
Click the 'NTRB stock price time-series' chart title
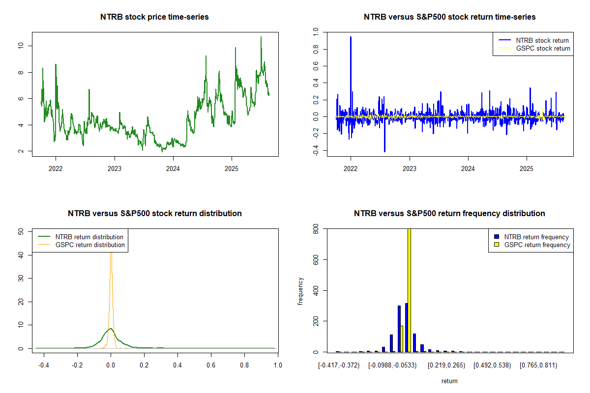coord(155,17)
